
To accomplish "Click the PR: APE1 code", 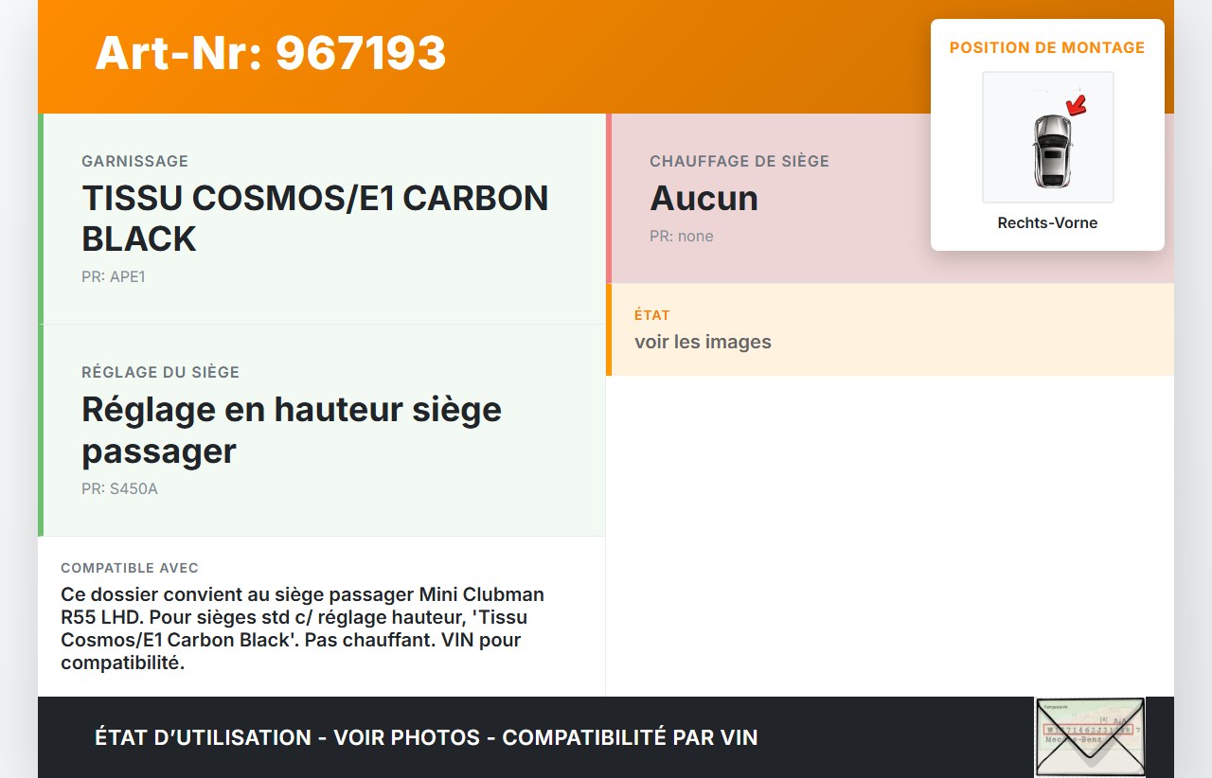I will [x=114, y=277].
